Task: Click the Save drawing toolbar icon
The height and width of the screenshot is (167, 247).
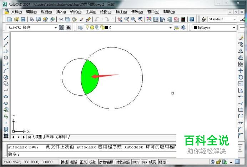Action: 23,19
